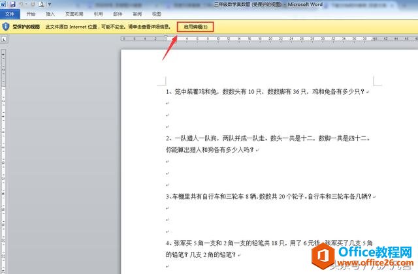Click the Word application icon in title bar
The height and width of the screenshot is (274, 418).
(4, 4)
